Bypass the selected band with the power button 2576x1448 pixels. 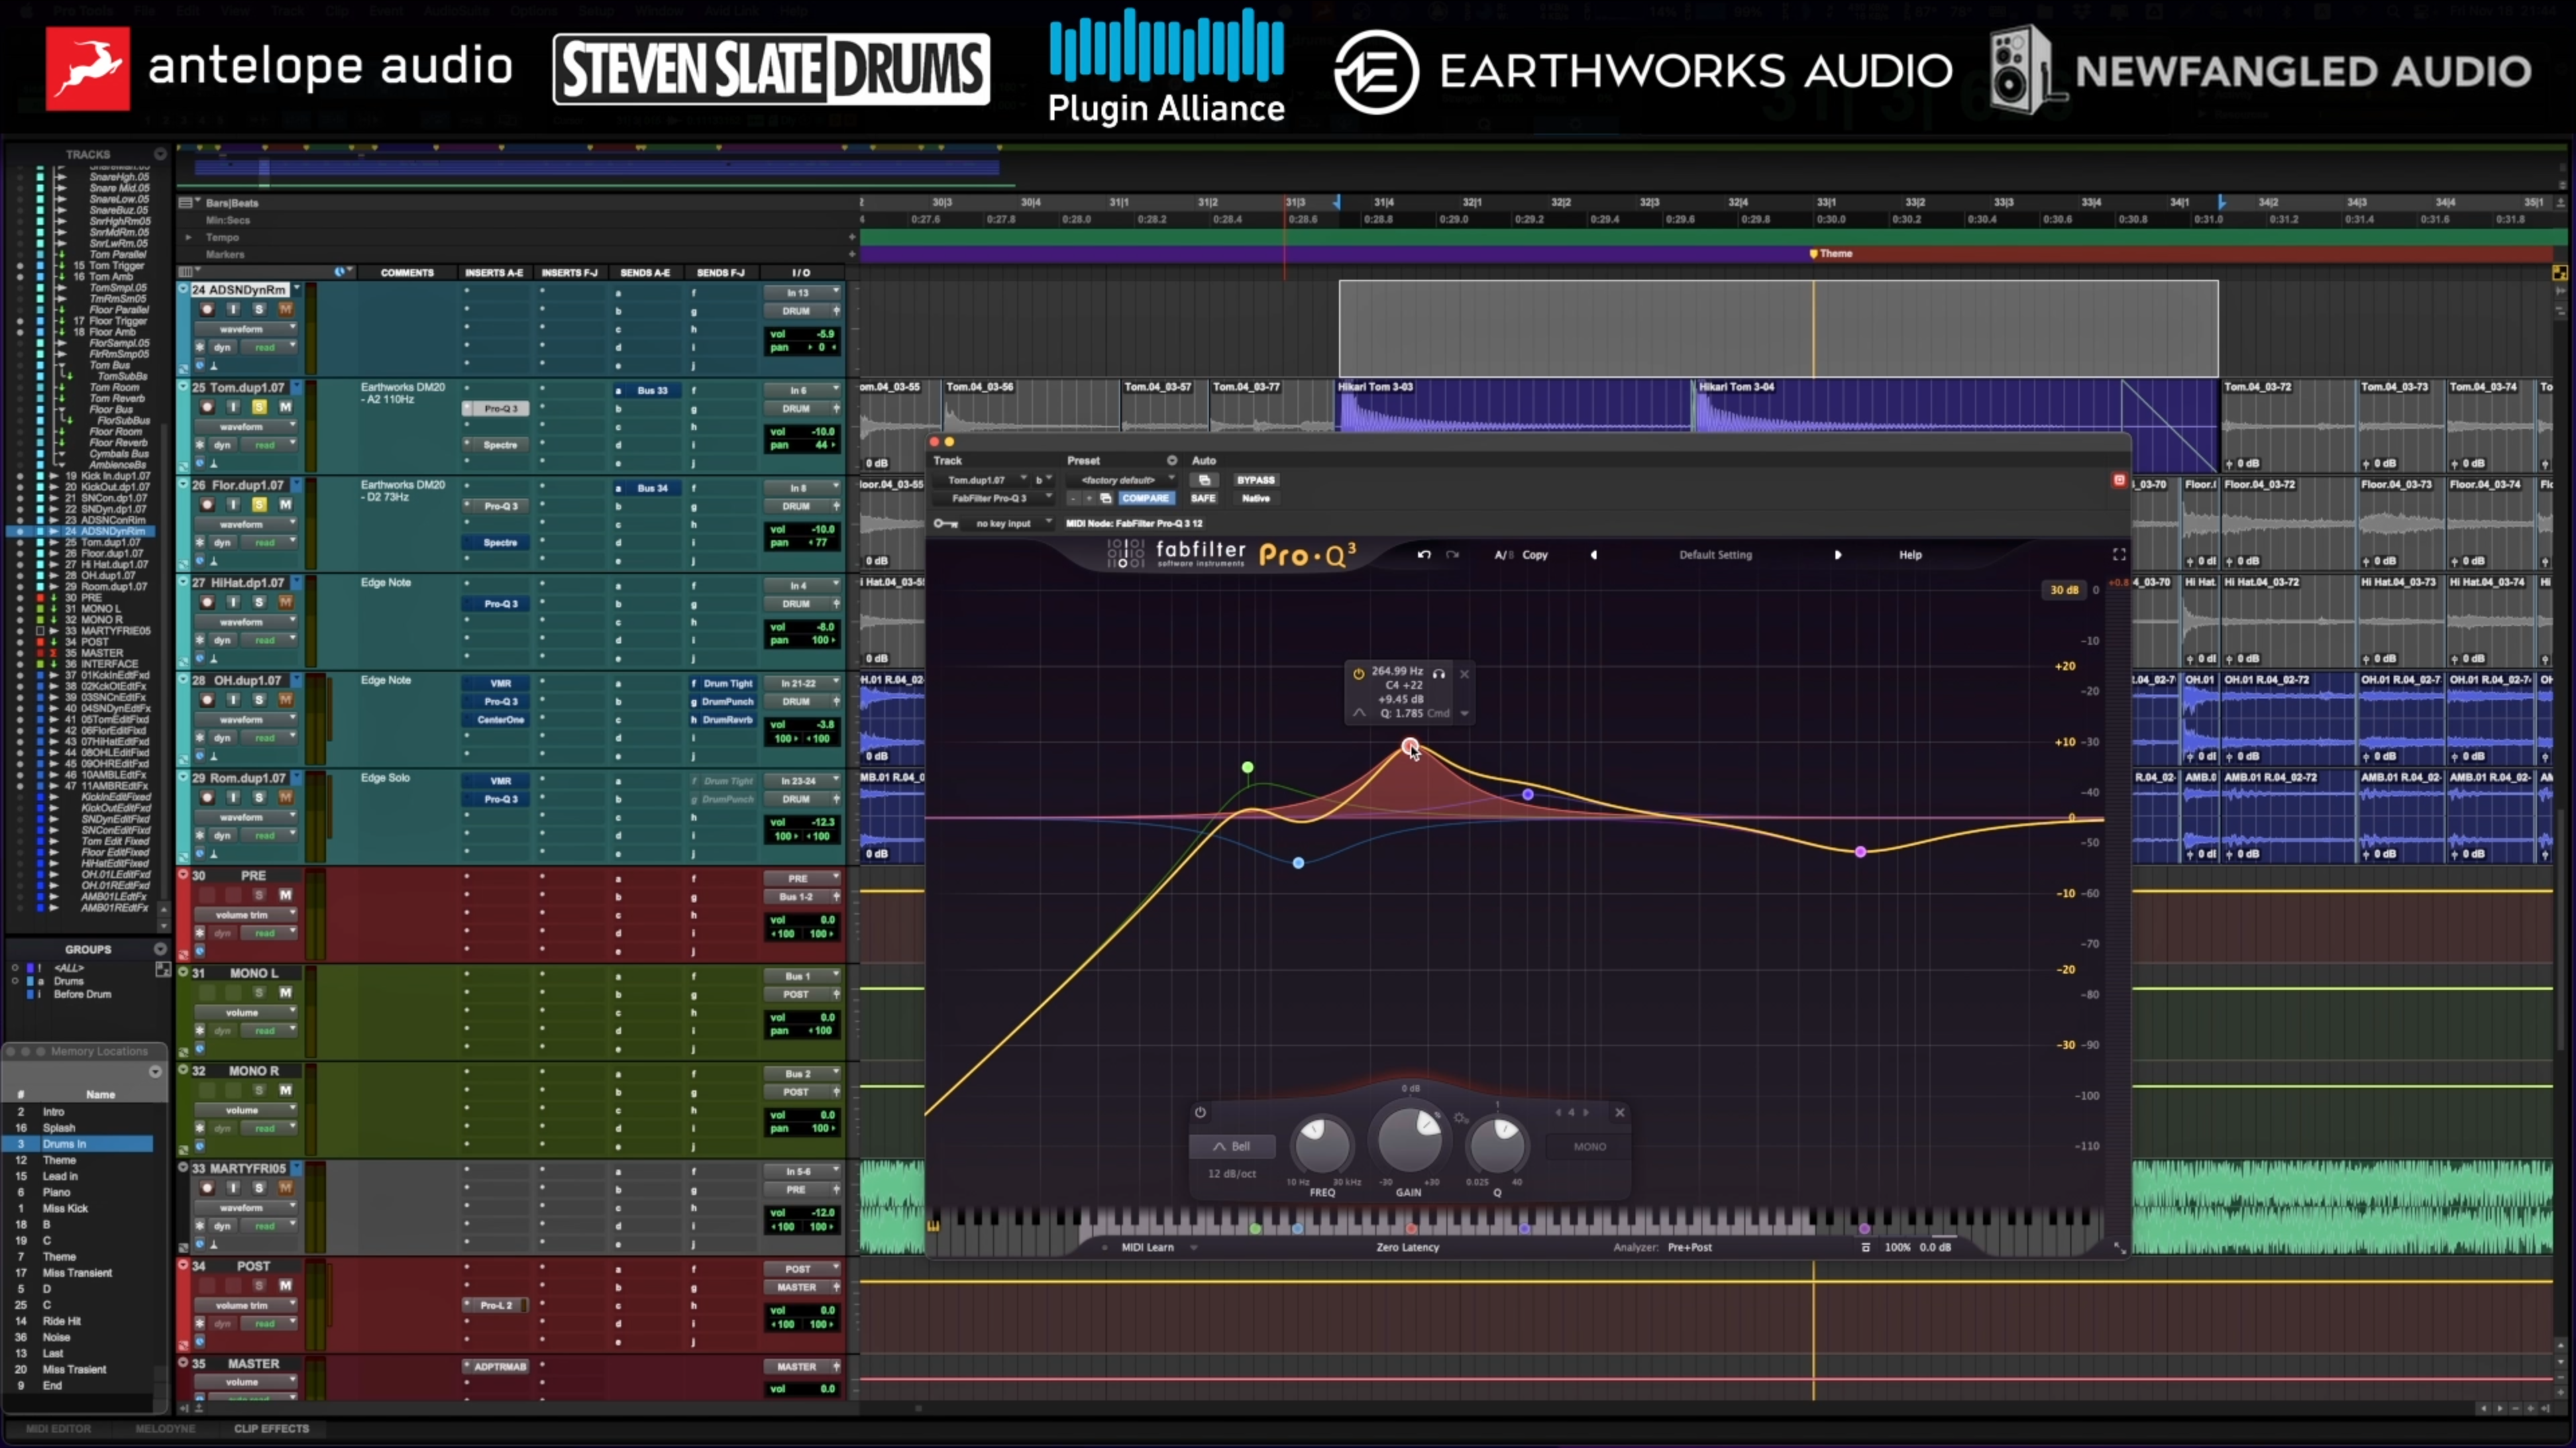point(1200,1112)
